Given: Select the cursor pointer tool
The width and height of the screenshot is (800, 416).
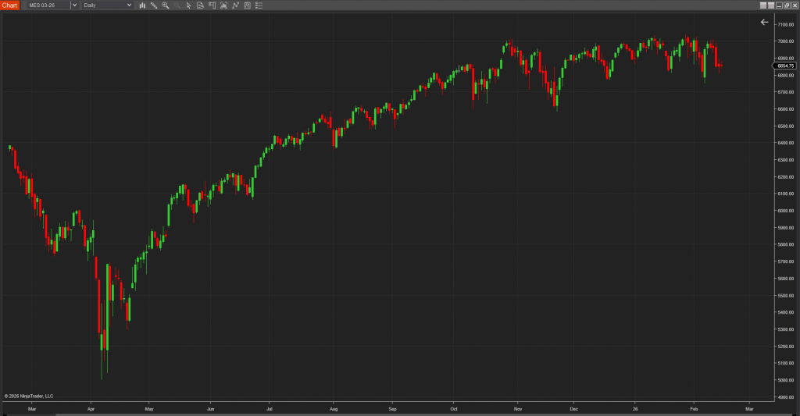Looking at the screenshot, I should click(x=189, y=5).
